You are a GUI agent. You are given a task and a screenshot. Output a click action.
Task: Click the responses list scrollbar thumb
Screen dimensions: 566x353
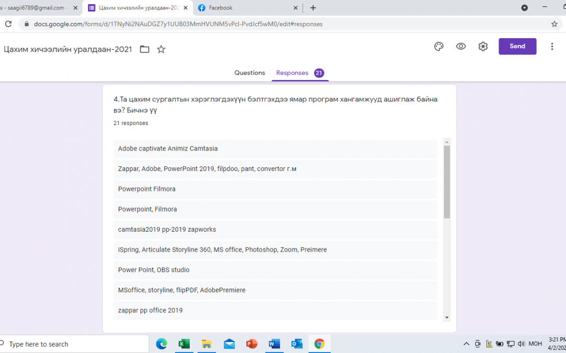(x=447, y=182)
